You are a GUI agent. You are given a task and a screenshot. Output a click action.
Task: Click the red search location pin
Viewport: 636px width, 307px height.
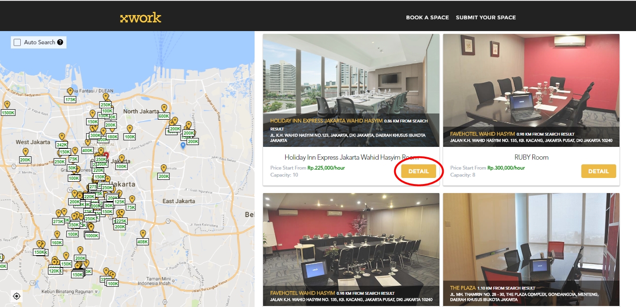tap(106, 155)
